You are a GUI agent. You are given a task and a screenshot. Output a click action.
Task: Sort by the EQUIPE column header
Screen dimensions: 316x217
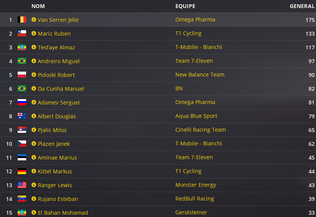(x=185, y=6)
